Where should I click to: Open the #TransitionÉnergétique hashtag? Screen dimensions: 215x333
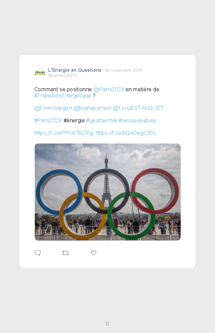[x=62, y=95]
